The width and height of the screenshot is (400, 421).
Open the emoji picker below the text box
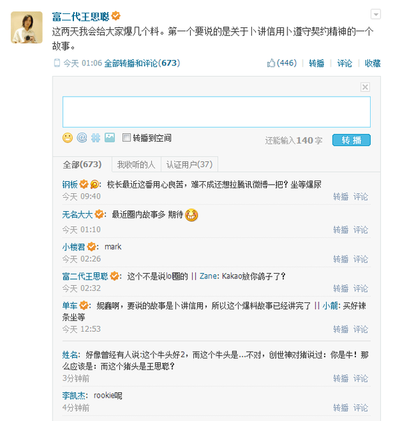[x=67, y=138]
